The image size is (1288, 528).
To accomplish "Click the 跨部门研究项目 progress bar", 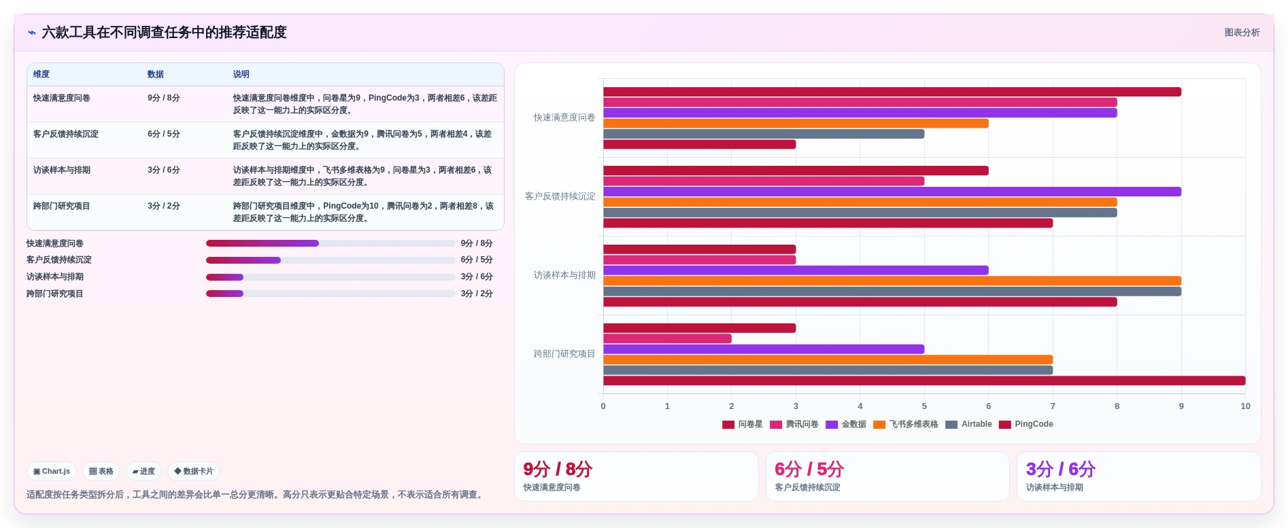I will pos(331,294).
